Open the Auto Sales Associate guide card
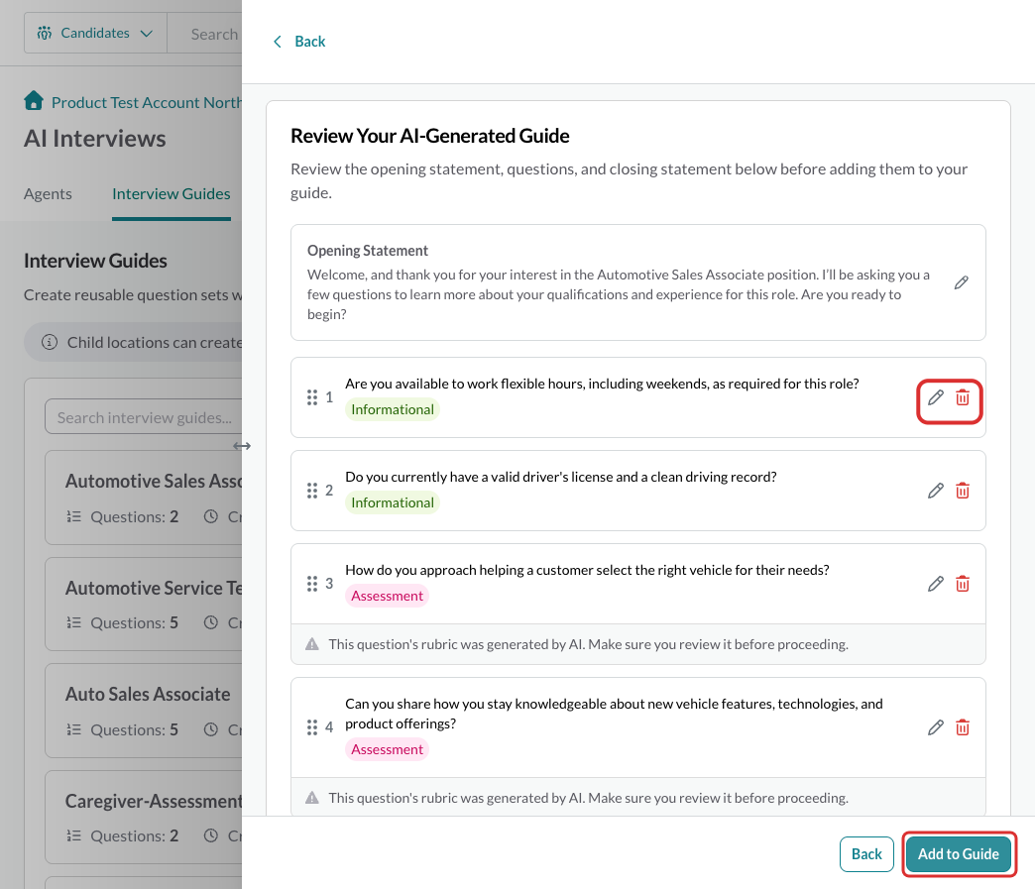The image size is (1035, 889). [144, 711]
